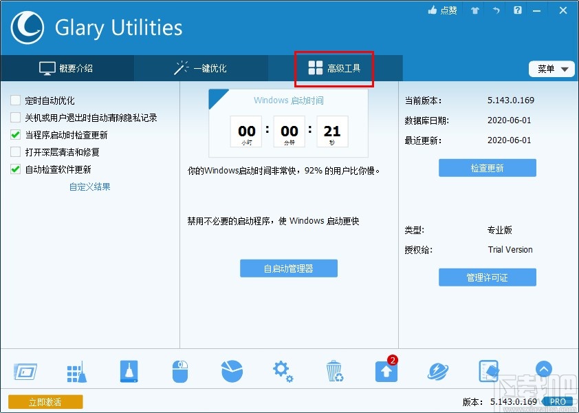Viewport: 579px width, 413px height.
Task: Open the one-click maintenance icon at bottom left
Action: pyautogui.click(x=25, y=370)
